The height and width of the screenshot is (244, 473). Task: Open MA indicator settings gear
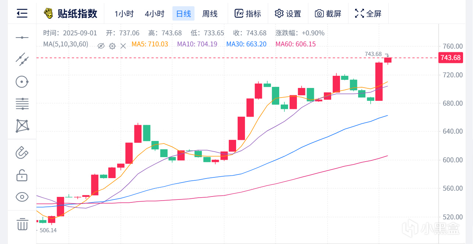[x=112, y=46]
